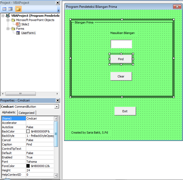Click the Forms tree label
The height and width of the screenshot is (180, 183).
pyautogui.click(x=20, y=29)
